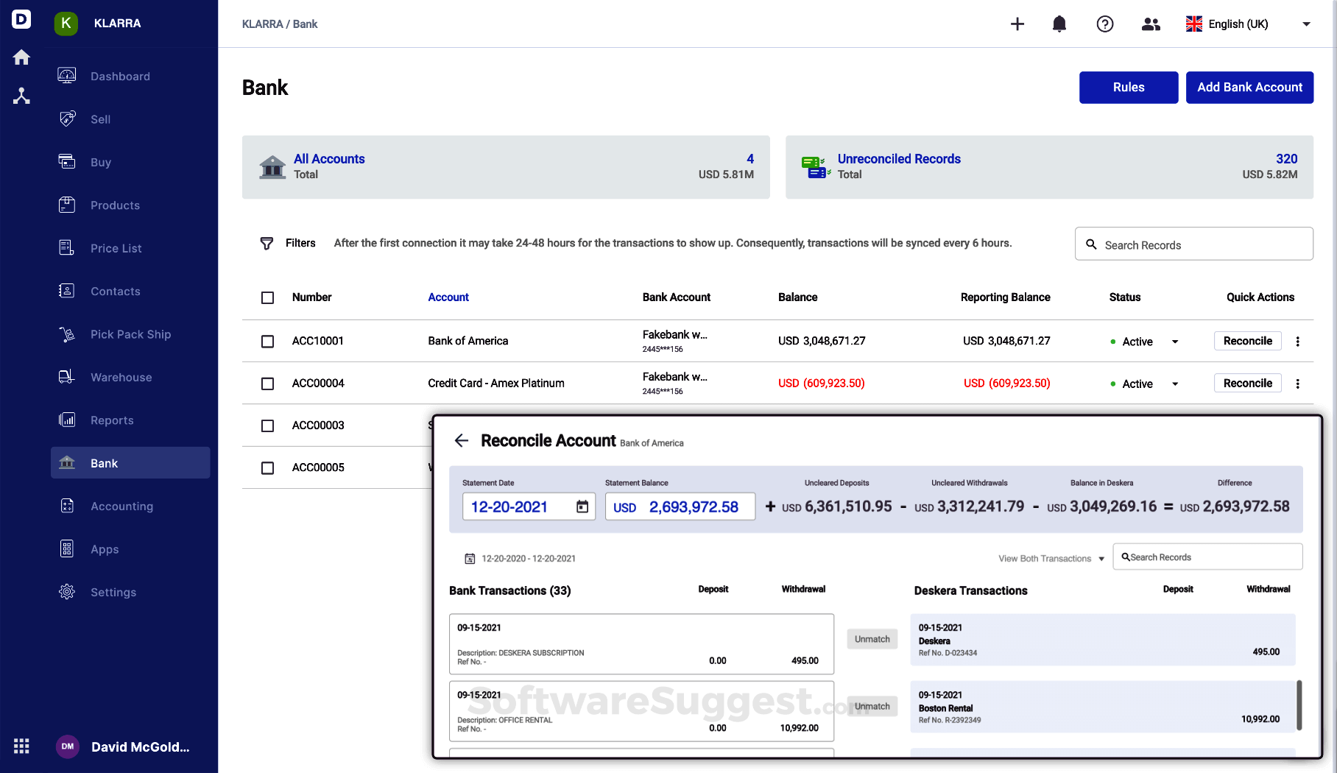Tick the ACC00003 row checkbox
This screenshot has width=1337, height=773.
(267, 426)
